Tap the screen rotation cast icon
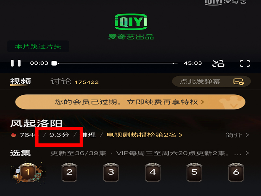261x196 pixels. (218, 63)
